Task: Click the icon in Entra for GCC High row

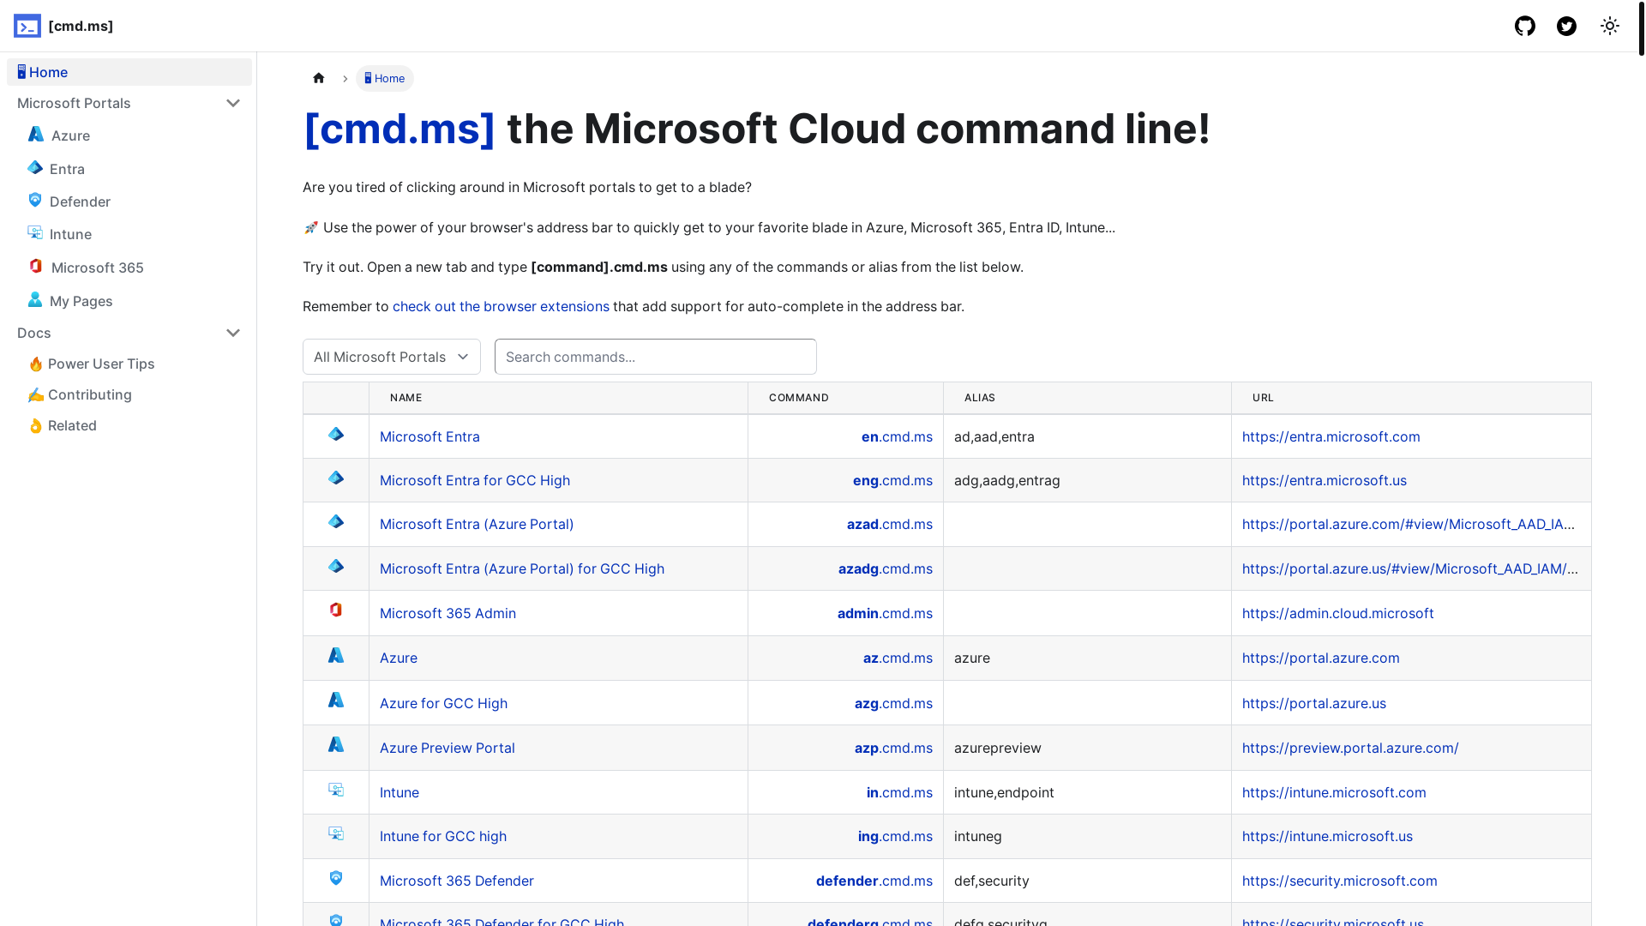Action: pyautogui.click(x=336, y=478)
